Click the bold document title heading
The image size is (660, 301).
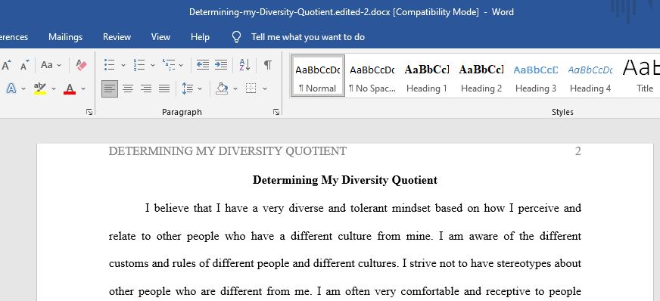tap(344, 180)
